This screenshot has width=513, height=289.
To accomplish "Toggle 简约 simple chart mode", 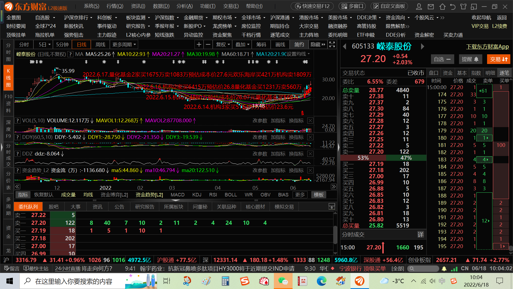I will tap(299, 44).
